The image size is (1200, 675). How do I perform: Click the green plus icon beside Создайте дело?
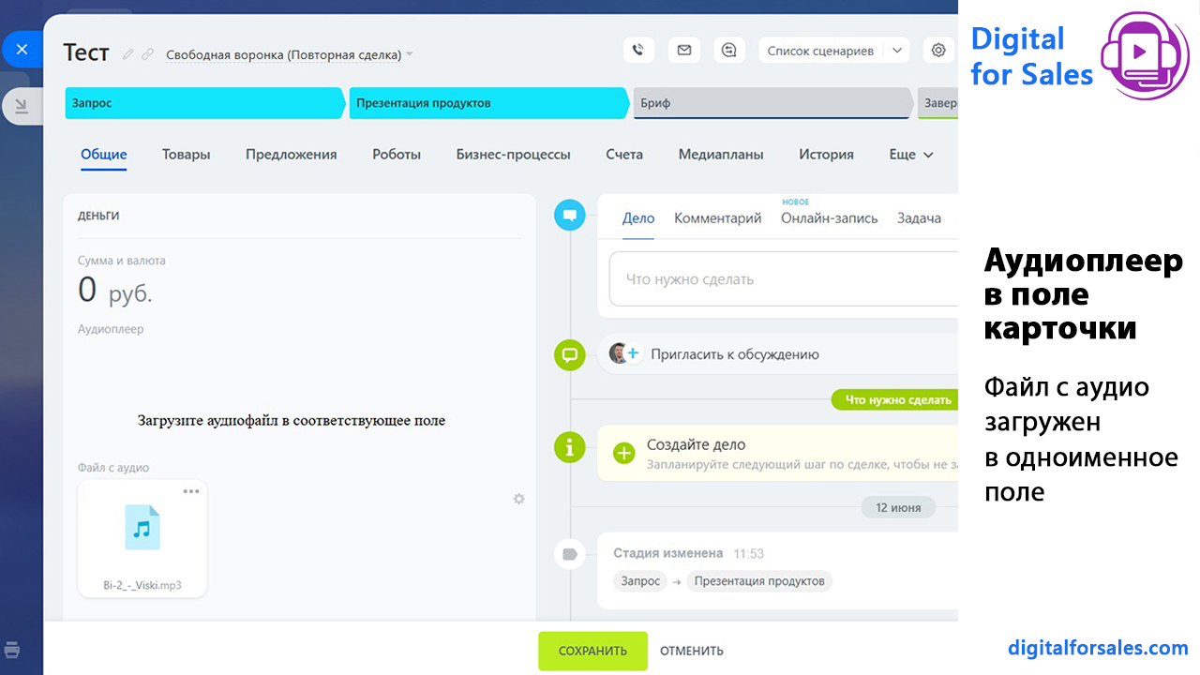click(x=623, y=454)
